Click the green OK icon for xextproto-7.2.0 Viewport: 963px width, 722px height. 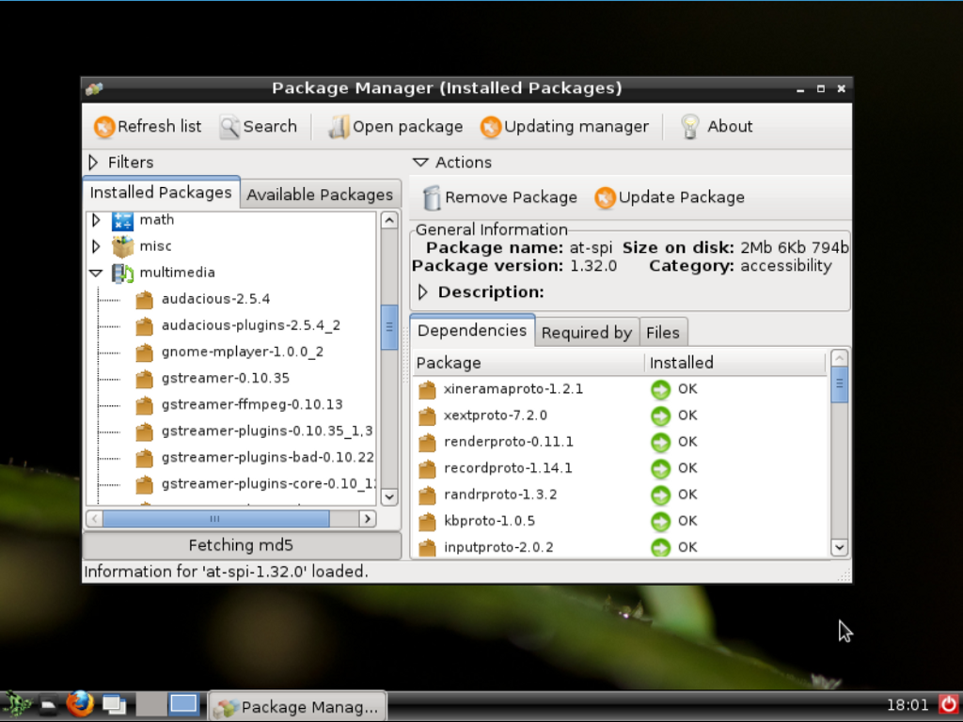click(x=661, y=416)
